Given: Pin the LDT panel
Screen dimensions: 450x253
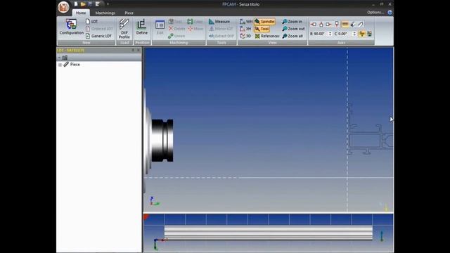Looking at the screenshot, I should pos(133,50).
